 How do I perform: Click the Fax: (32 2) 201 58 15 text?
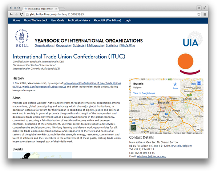[x=142, y=152]
